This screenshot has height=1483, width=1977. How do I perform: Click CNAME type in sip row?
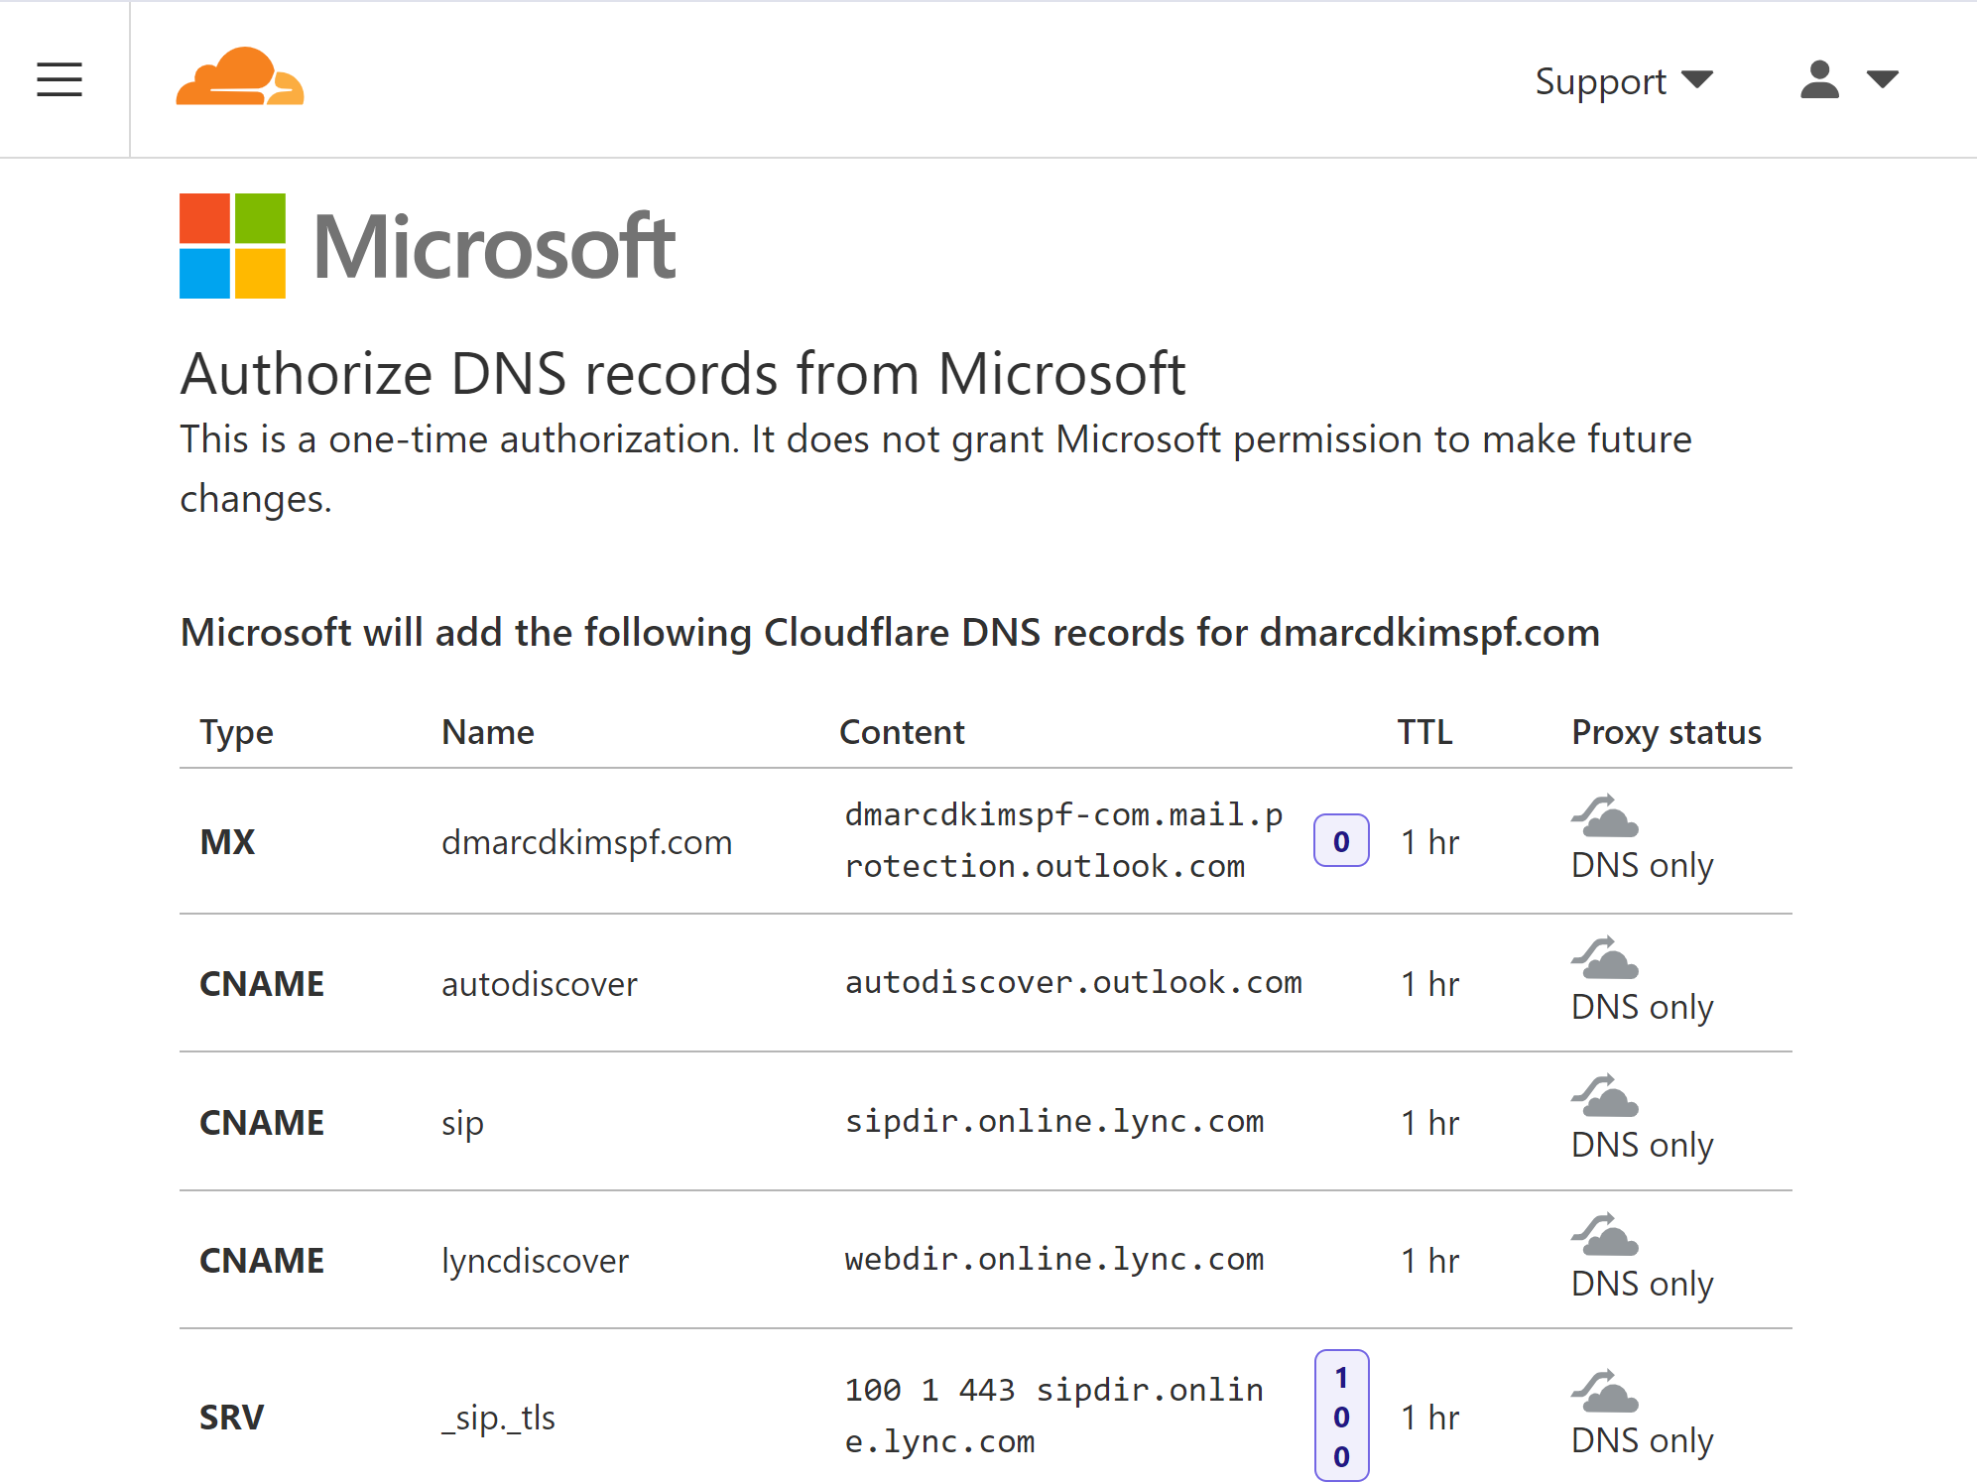tap(262, 1123)
